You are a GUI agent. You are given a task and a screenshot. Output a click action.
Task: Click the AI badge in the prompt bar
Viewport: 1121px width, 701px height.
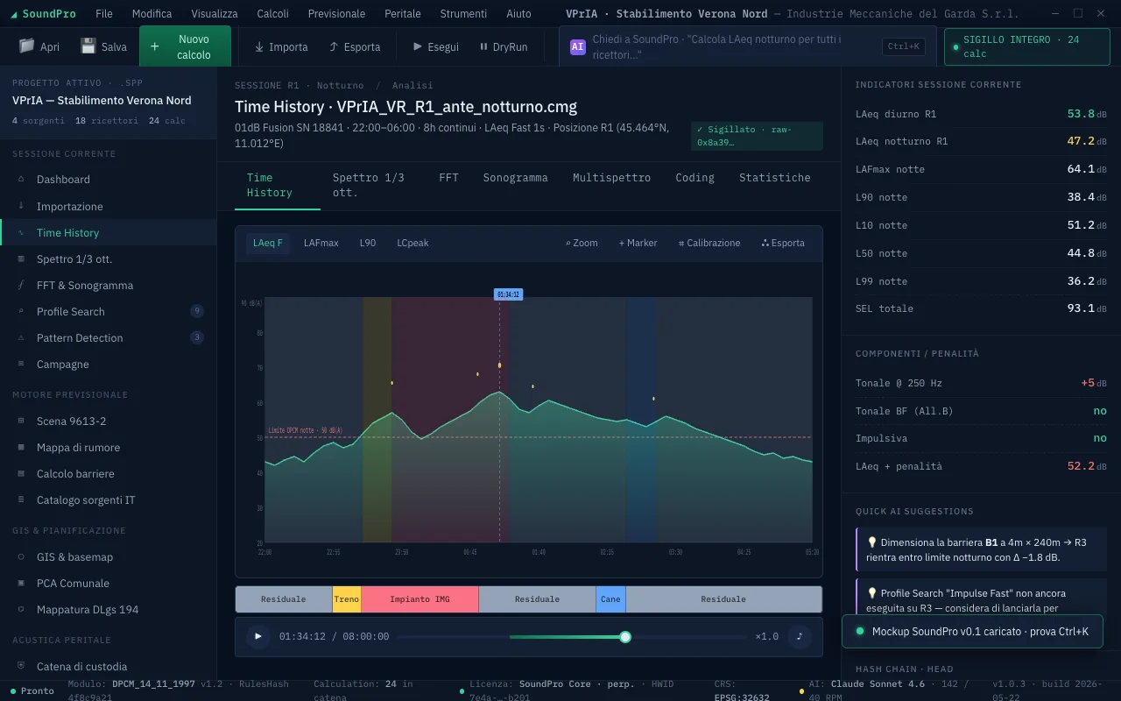pyautogui.click(x=578, y=46)
